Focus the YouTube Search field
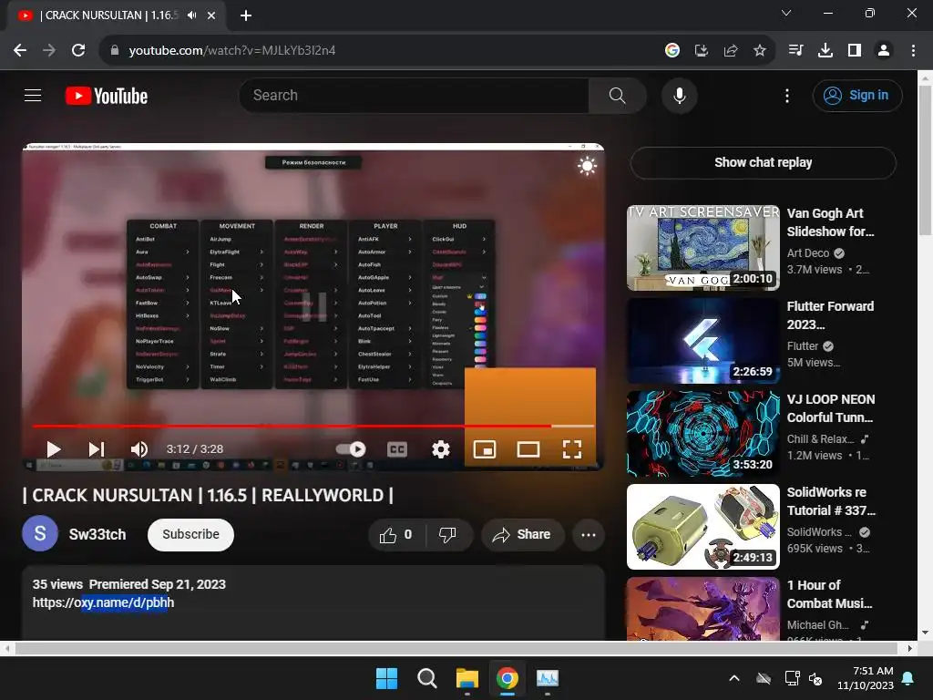This screenshot has width=933, height=700. tap(415, 95)
